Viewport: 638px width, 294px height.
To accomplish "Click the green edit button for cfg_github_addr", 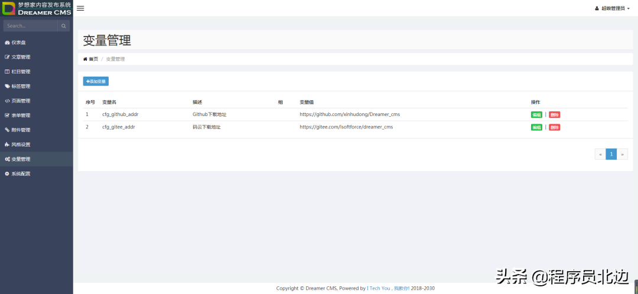I will [x=536, y=114].
